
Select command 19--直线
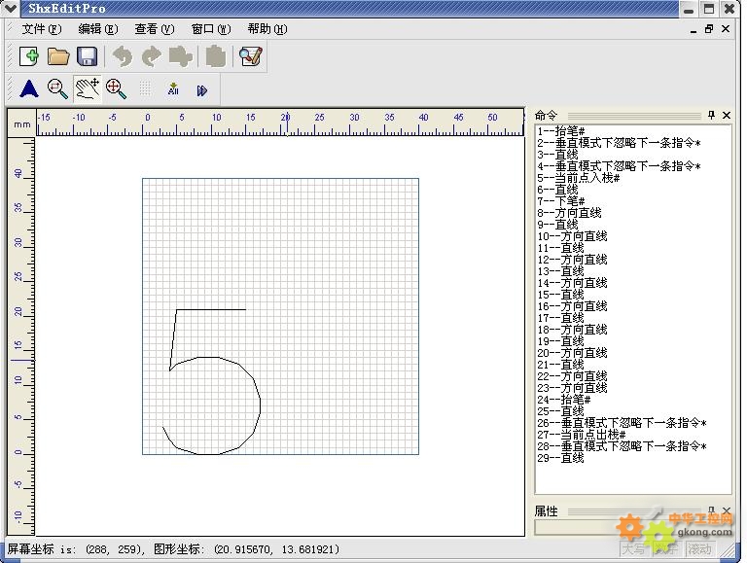pyautogui.click(x=560, y=341)
